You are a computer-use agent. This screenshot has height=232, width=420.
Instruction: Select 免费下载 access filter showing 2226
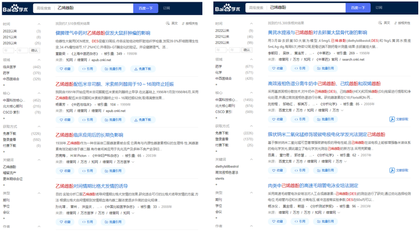222,133
